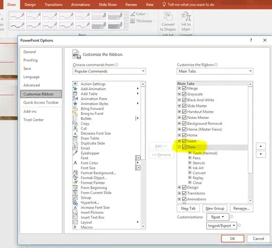This screenshot has height=248, width=272.
Task: Select the Duplicate Slide icon
Action: tap(75, 143)
